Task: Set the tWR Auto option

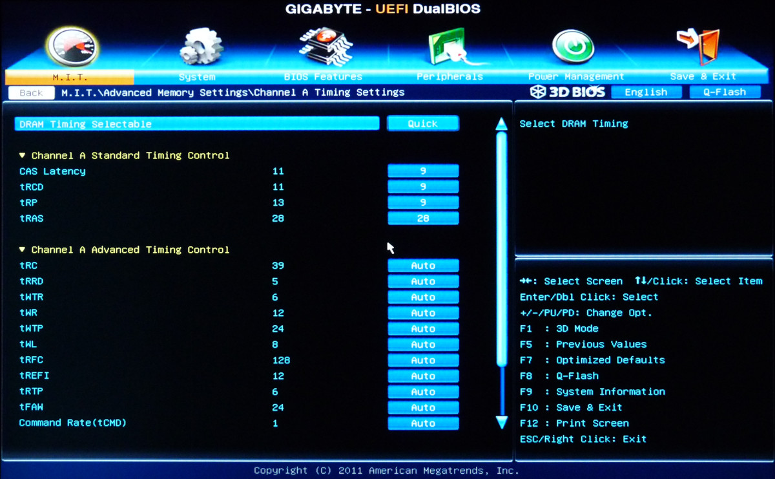Action: click(x=423, y=313)
